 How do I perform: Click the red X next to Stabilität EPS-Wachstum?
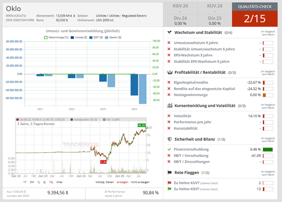[x=169, y=61]
